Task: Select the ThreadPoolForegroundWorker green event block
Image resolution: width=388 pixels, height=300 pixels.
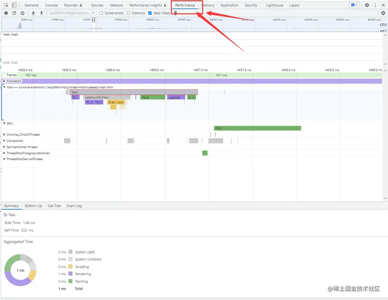Action: pos(205,153)
